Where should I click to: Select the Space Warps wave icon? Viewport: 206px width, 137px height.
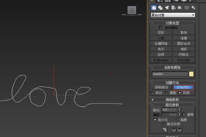(x=186, y=8)
